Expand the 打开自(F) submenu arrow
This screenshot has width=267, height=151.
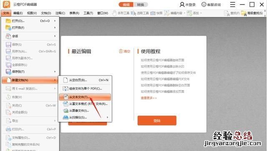[x=55, y=27]
